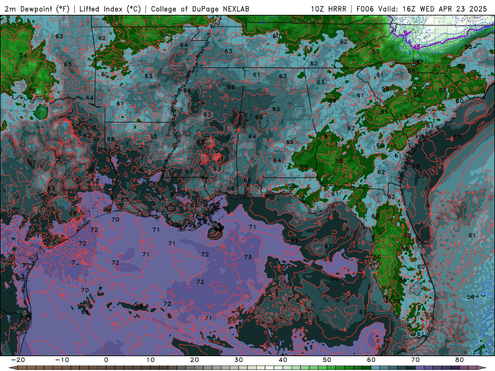Click the 20 label on the color scale
This screenshot has width=495, height=371.
[194, 360]
